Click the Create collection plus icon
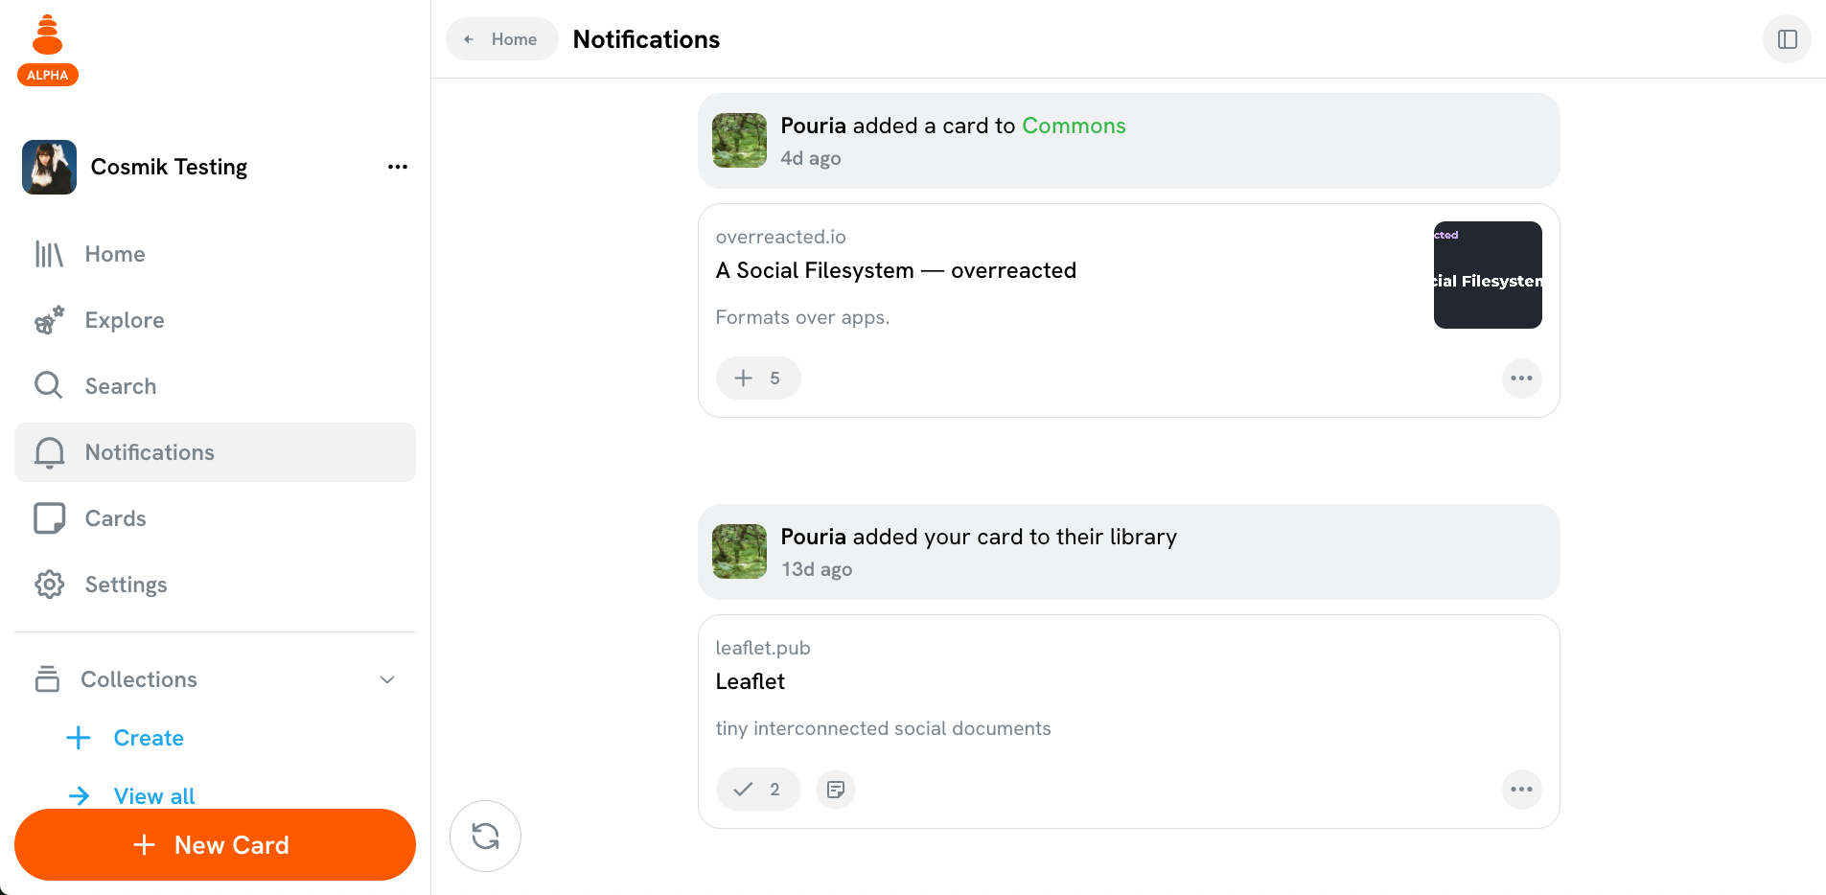Viewport: 1826px width, 895px height. coord(79,738)
